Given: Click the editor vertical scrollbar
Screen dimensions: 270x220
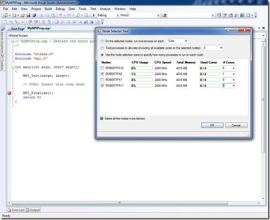Looking at the screenshot, I should (x=263, y=100).
